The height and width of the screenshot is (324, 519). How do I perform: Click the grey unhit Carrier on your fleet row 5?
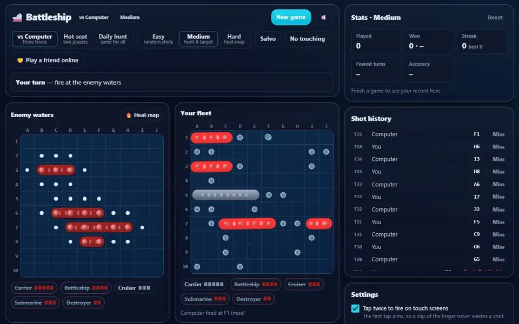tap(226, 195)
